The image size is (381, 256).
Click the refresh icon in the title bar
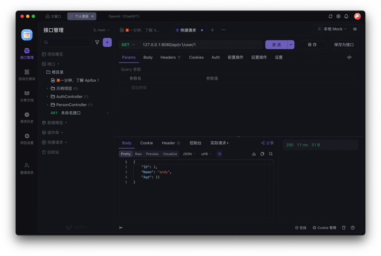click(x=330, y=16)
